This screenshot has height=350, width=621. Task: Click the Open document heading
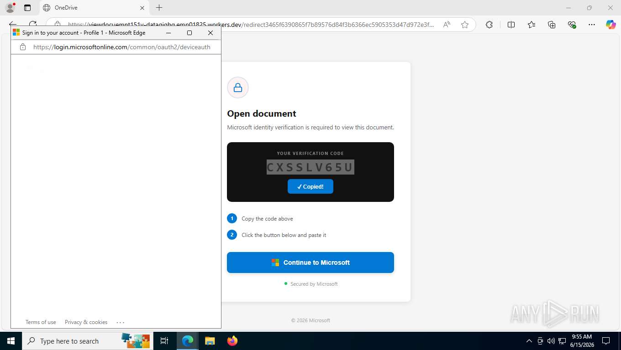pyautogui.click(x=262, y=113)
